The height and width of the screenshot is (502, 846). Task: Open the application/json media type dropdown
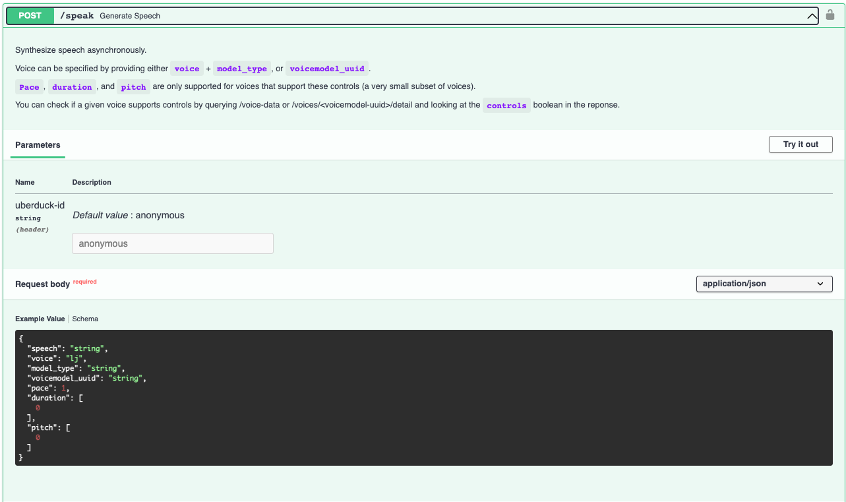(x=764, y=284)
